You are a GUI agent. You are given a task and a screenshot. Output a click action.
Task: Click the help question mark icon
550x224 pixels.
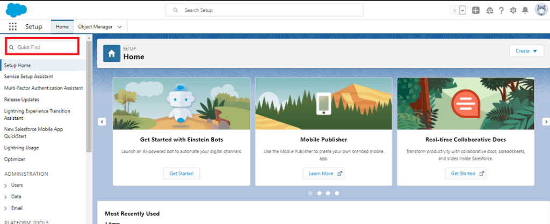coord(501,11)
